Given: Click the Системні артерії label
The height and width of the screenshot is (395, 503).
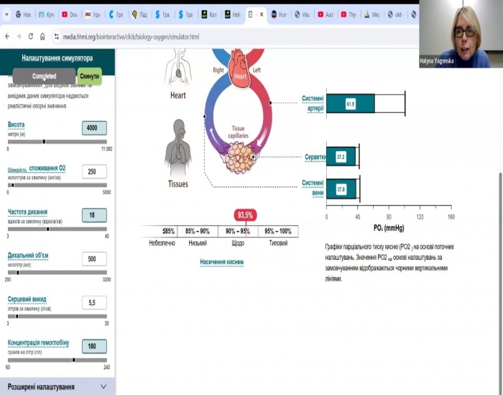Looking at the screenshot, I should [313, 104].
